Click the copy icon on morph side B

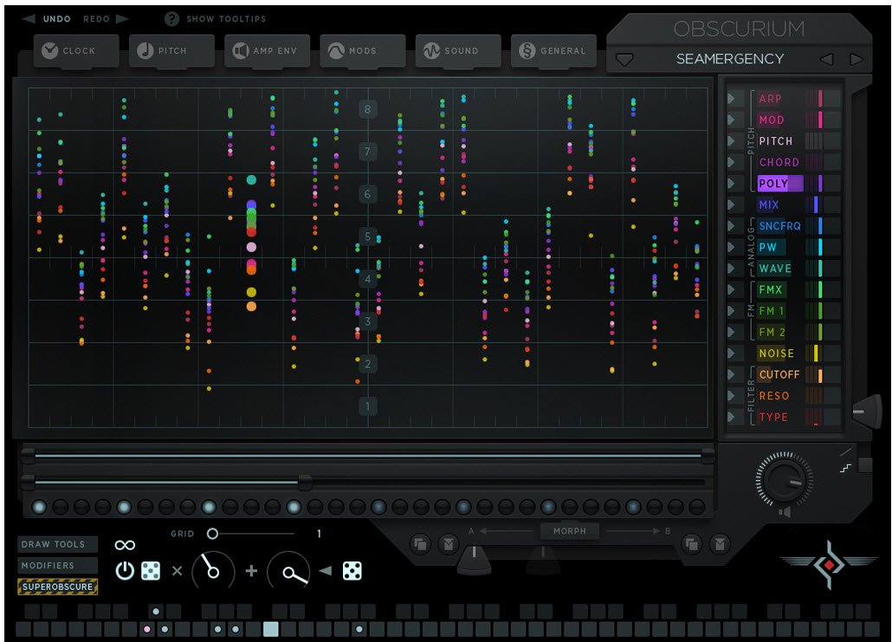691,545
